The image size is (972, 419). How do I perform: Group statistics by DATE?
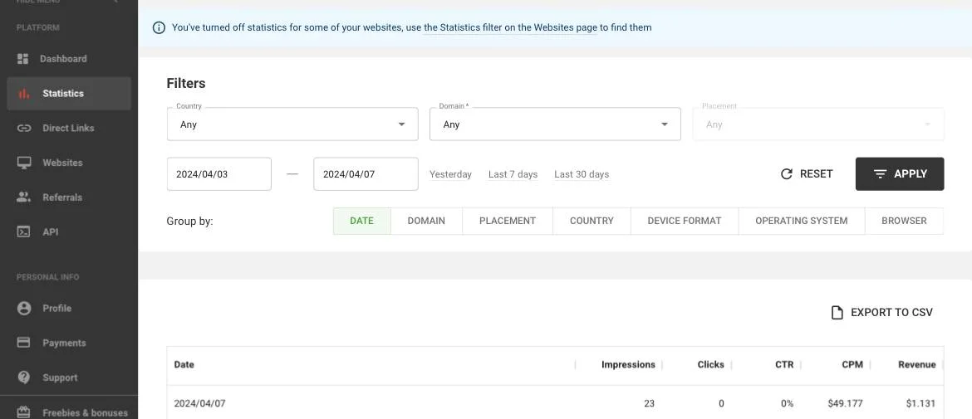(x=362, y=221)
